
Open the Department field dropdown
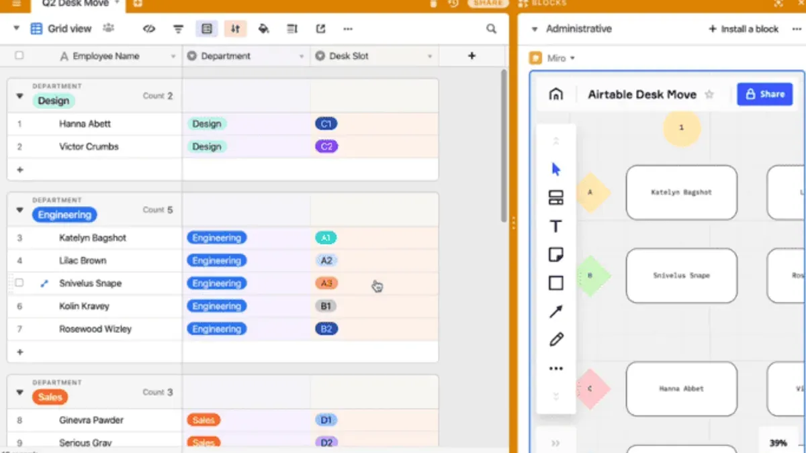tap(302, 56)
